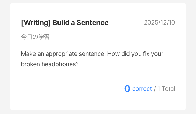Click the / 1 Total count text

[164, 89]
